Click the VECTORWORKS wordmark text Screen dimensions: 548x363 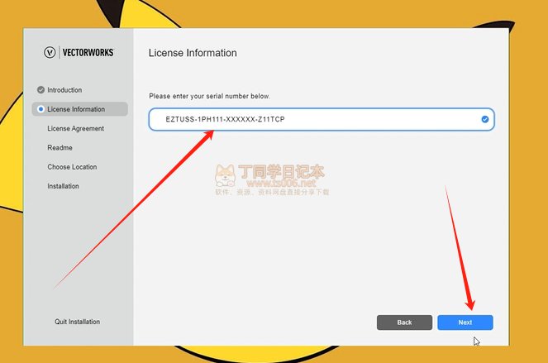[88, 52]
